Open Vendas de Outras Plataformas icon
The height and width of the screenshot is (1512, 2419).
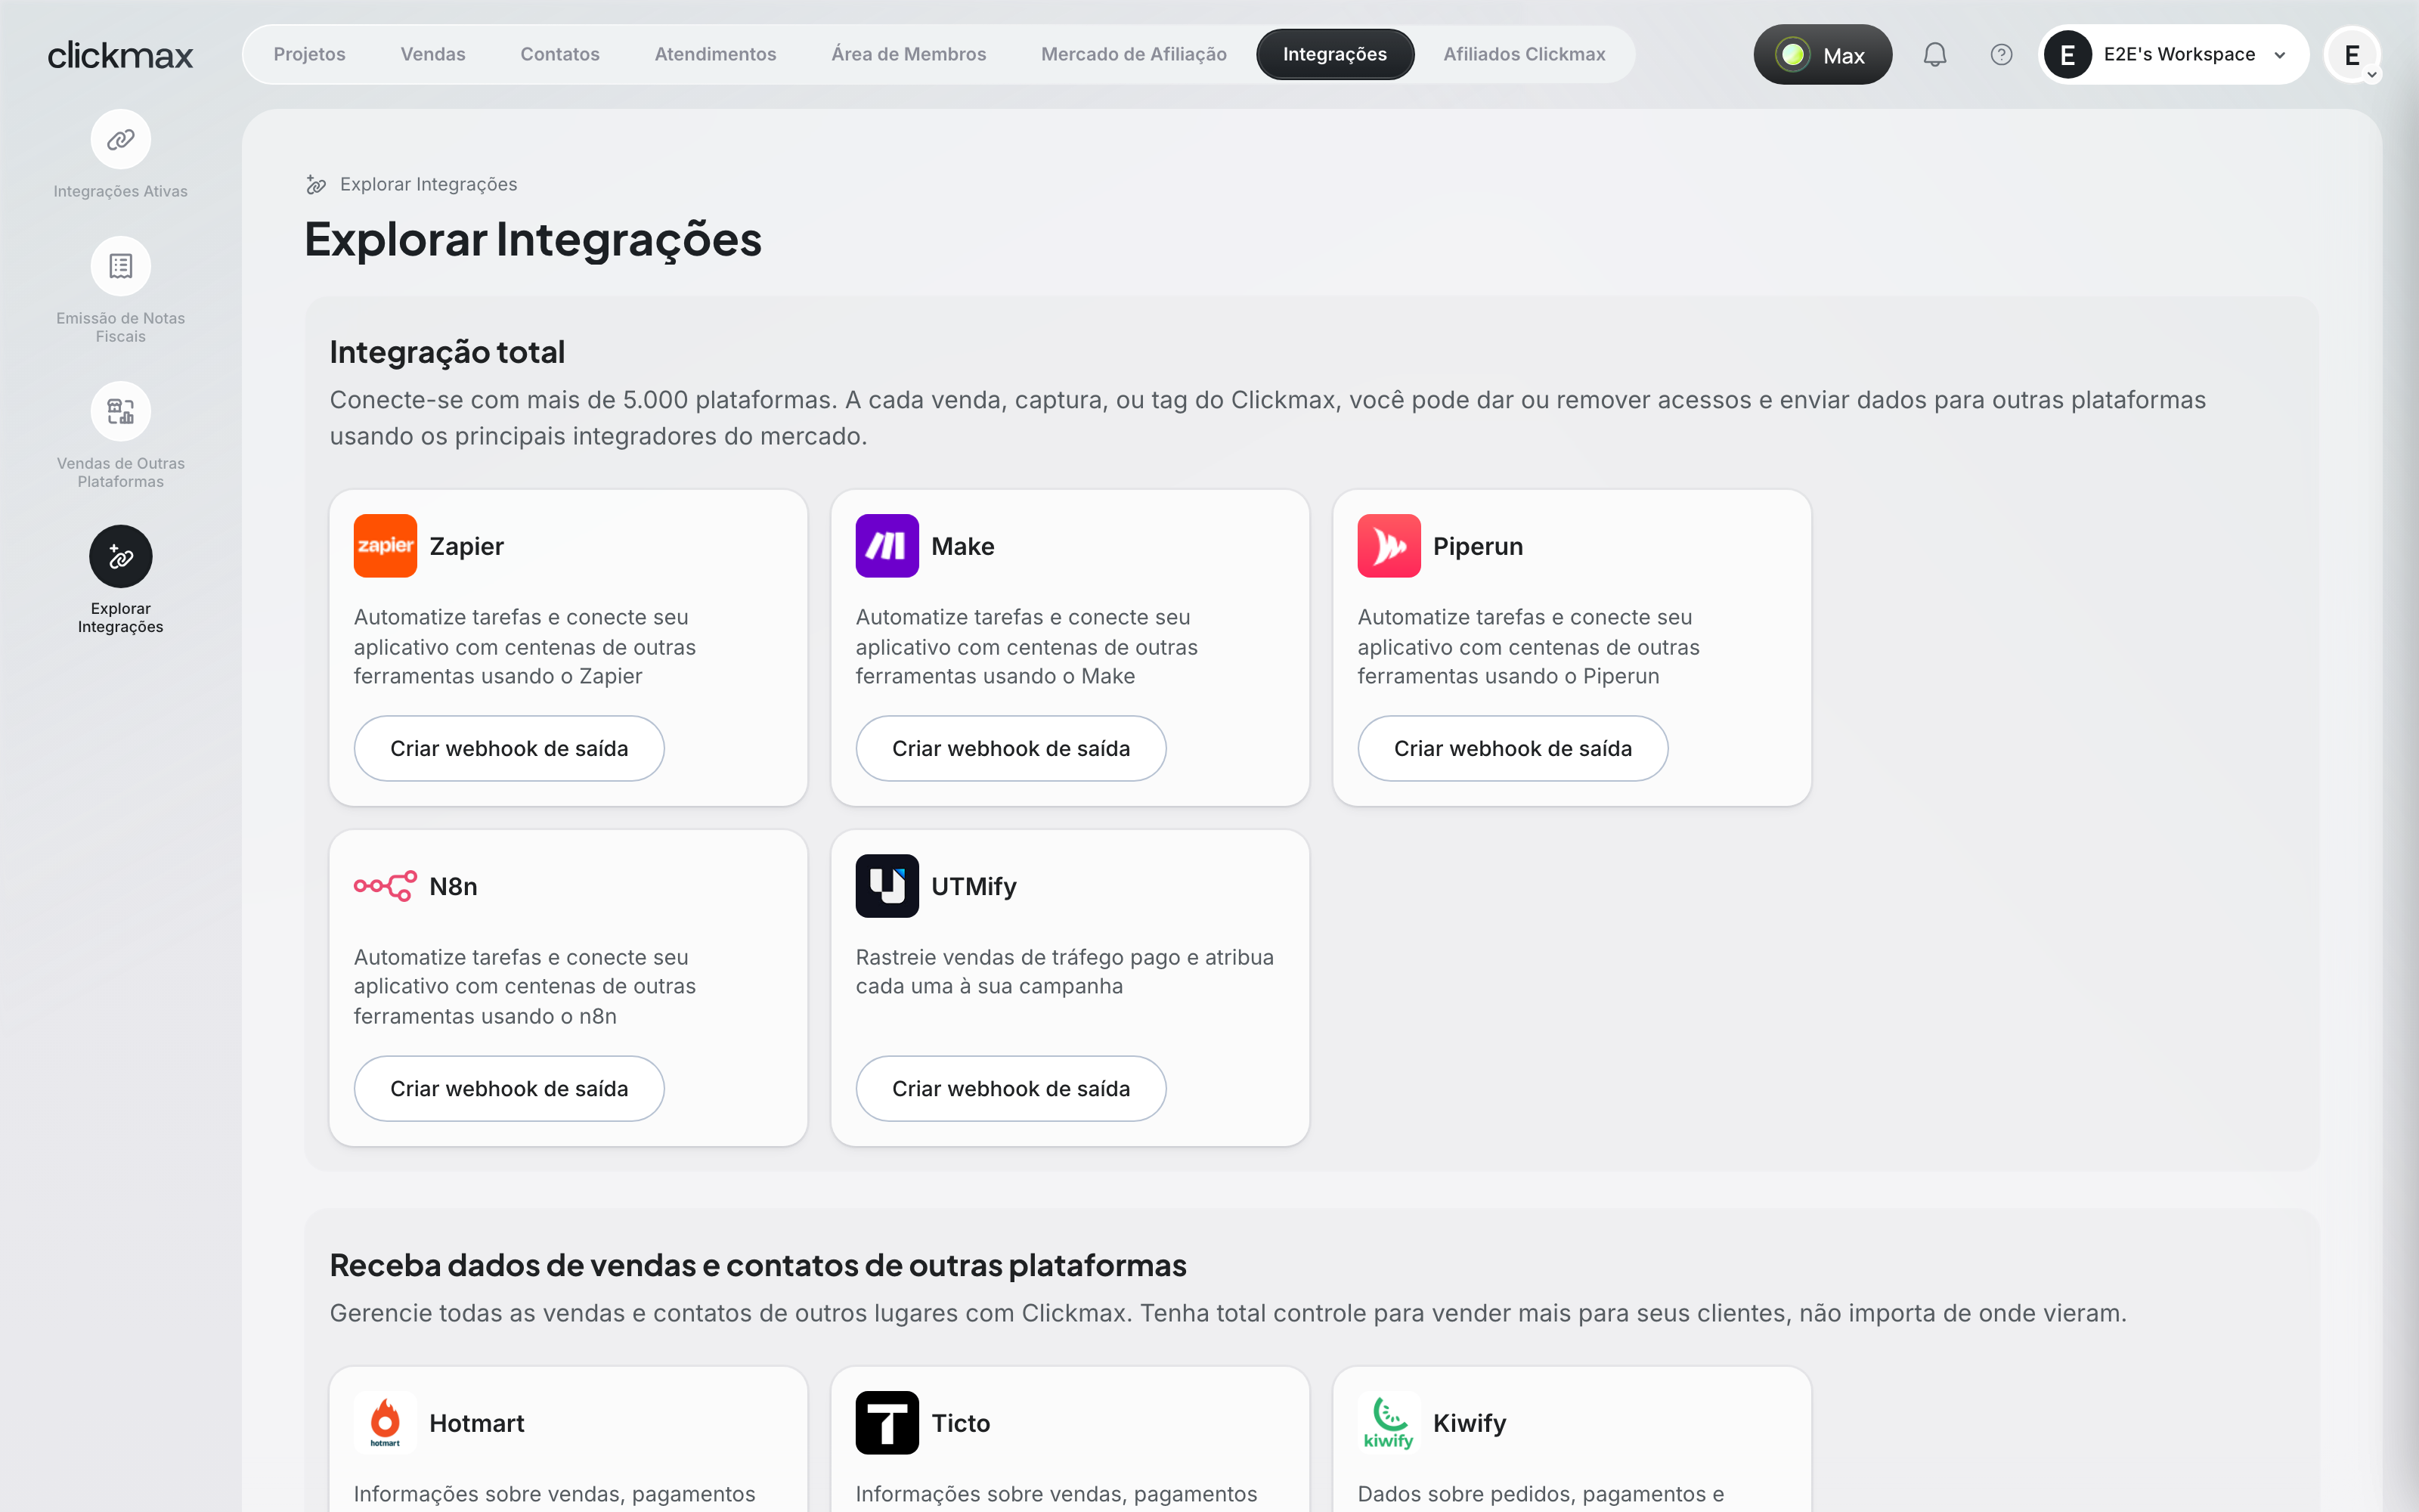(121, 411)
